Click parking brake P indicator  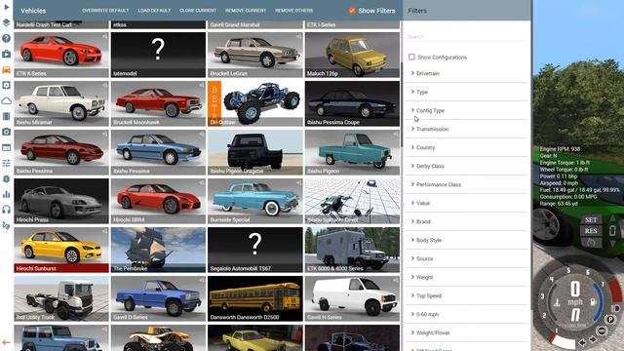coord(610,319)
